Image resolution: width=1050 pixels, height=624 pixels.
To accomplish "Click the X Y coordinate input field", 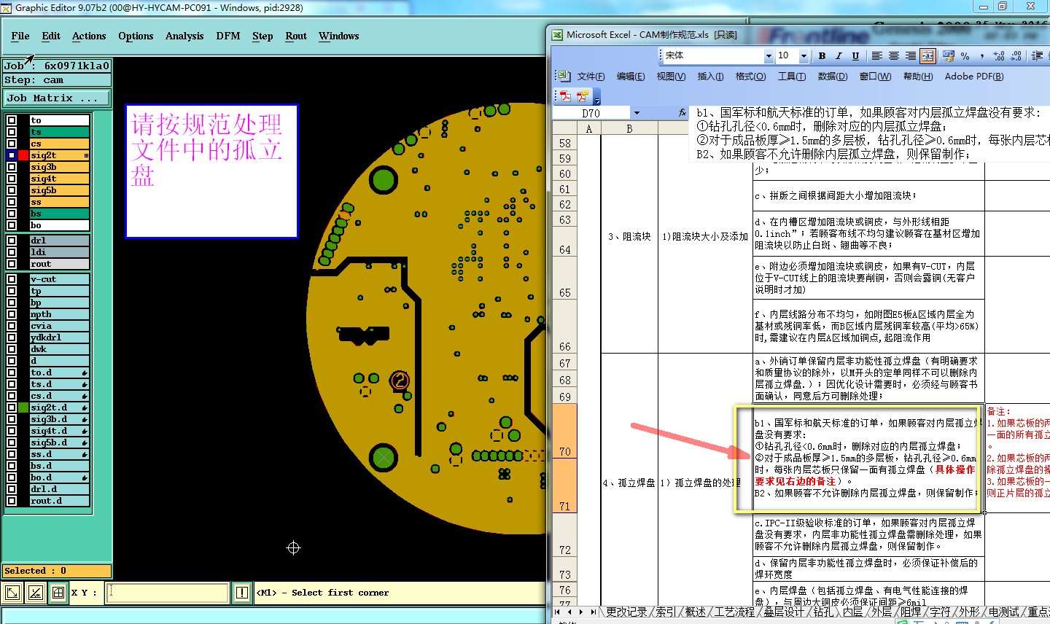I will [x=167, y=593].
